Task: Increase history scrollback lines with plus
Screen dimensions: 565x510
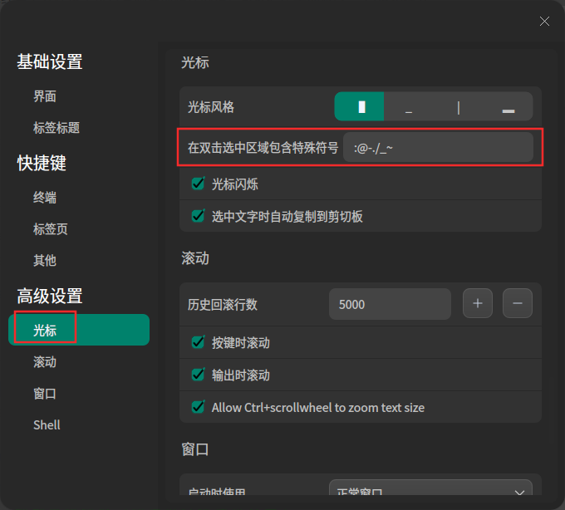Action: pyautogui.click(x=478, y=303)
